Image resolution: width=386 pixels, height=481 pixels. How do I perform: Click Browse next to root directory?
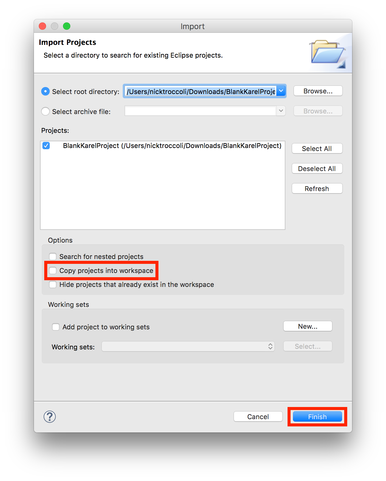pos(318,91)
